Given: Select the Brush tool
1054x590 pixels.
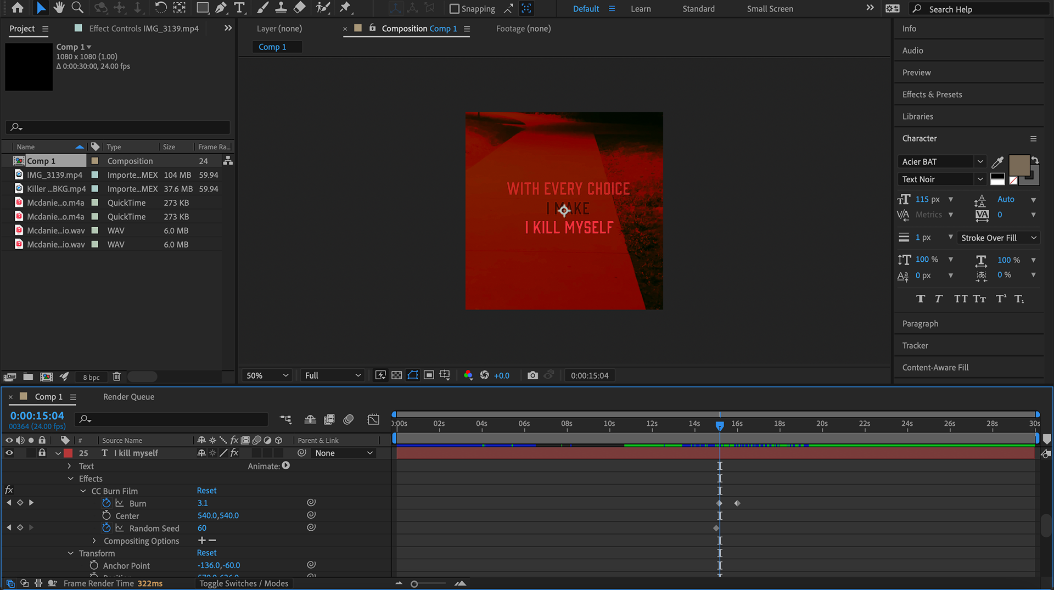Looking at the screenshot, I should 262,8.
